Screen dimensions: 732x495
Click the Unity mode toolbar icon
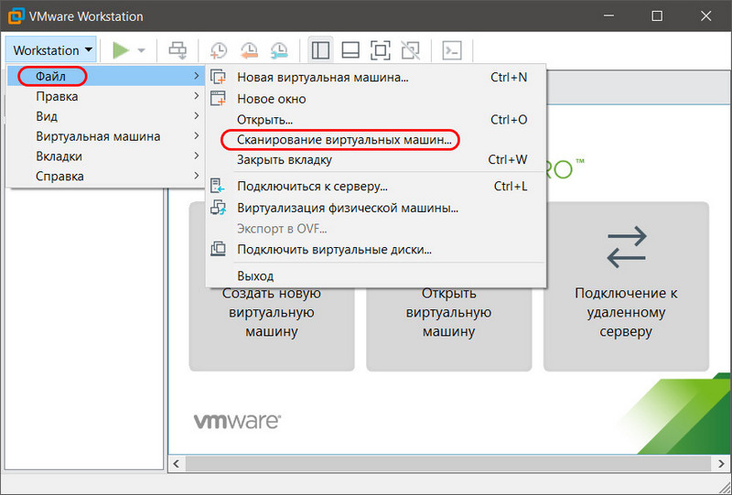pyautogui.click(x=410, y=50)
